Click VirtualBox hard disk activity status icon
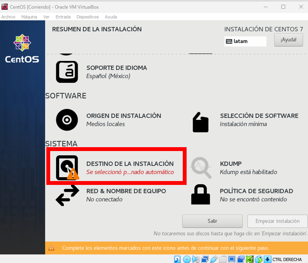Image resolution: width=308 pixels, height=263 pixels. pyautogui.click(x=177, y=259)
